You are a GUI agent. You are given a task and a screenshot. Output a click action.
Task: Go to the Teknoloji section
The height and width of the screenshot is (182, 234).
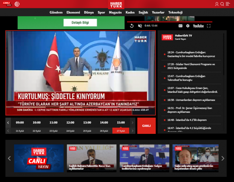pos(175,12)
